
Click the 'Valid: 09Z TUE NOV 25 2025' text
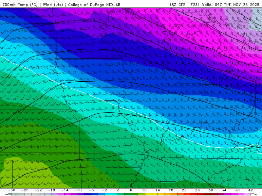pyautogui.click(x=231, y=5)
